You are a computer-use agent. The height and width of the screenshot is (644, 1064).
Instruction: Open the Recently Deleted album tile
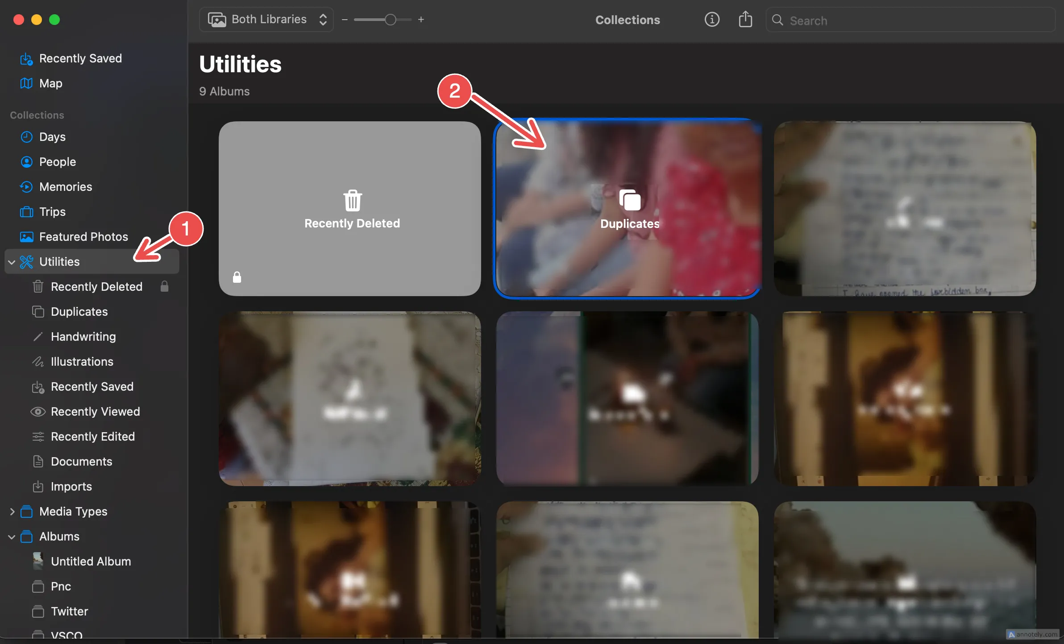(350, 209)
